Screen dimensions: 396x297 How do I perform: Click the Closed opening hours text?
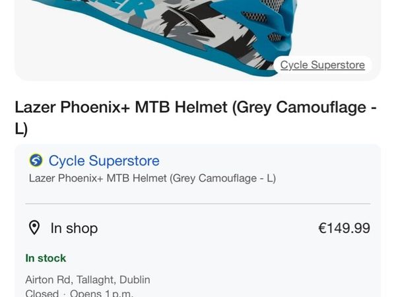tap(42, 293)
